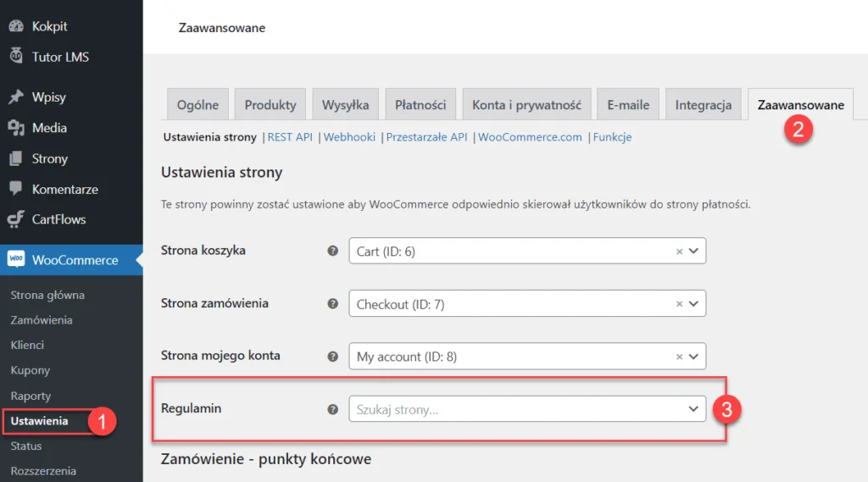The height and width of the screenshot is (482, 868).
Task: Click help icon next to Regulamin
Action: coord(332,409)
